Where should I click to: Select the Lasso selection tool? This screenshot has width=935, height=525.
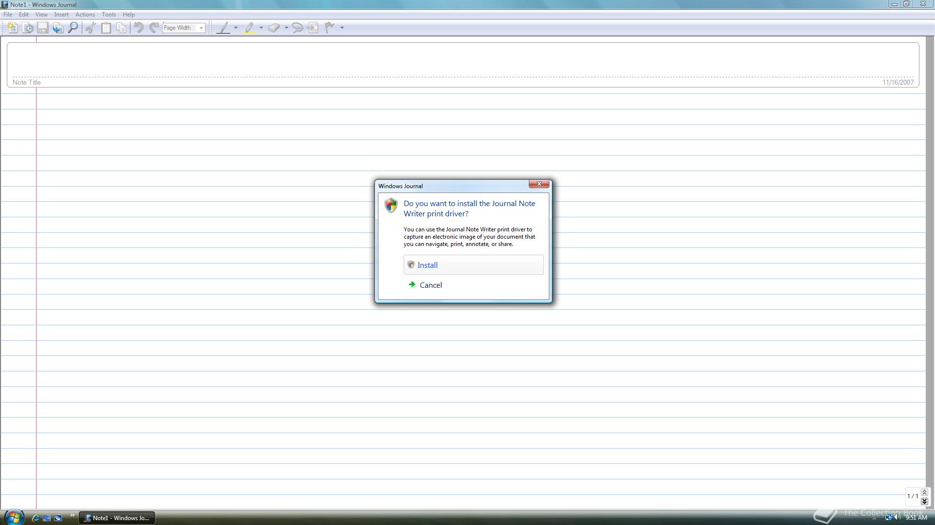(x=297, y=28)
